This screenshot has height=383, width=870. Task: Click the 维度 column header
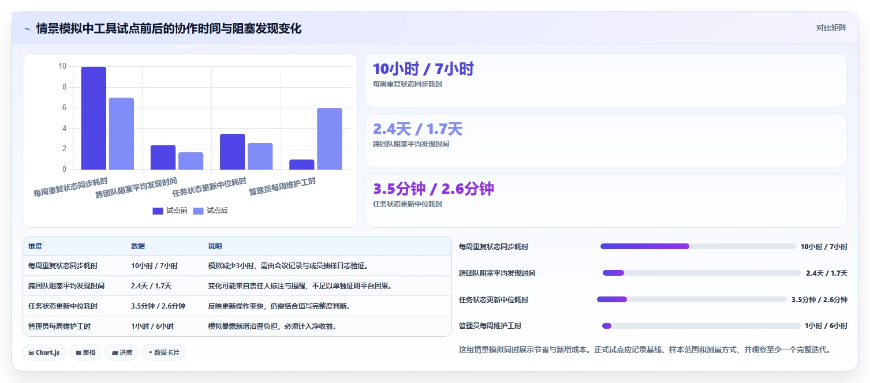point(35,246)
